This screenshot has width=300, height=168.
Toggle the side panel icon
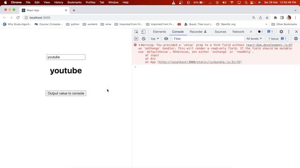pos(282,18)
